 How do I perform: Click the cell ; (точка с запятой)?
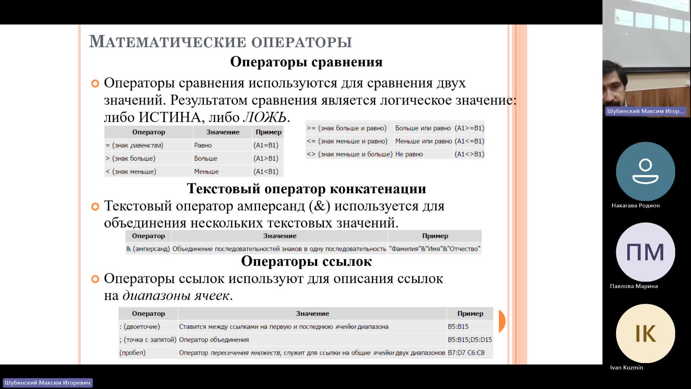point(148,339)
